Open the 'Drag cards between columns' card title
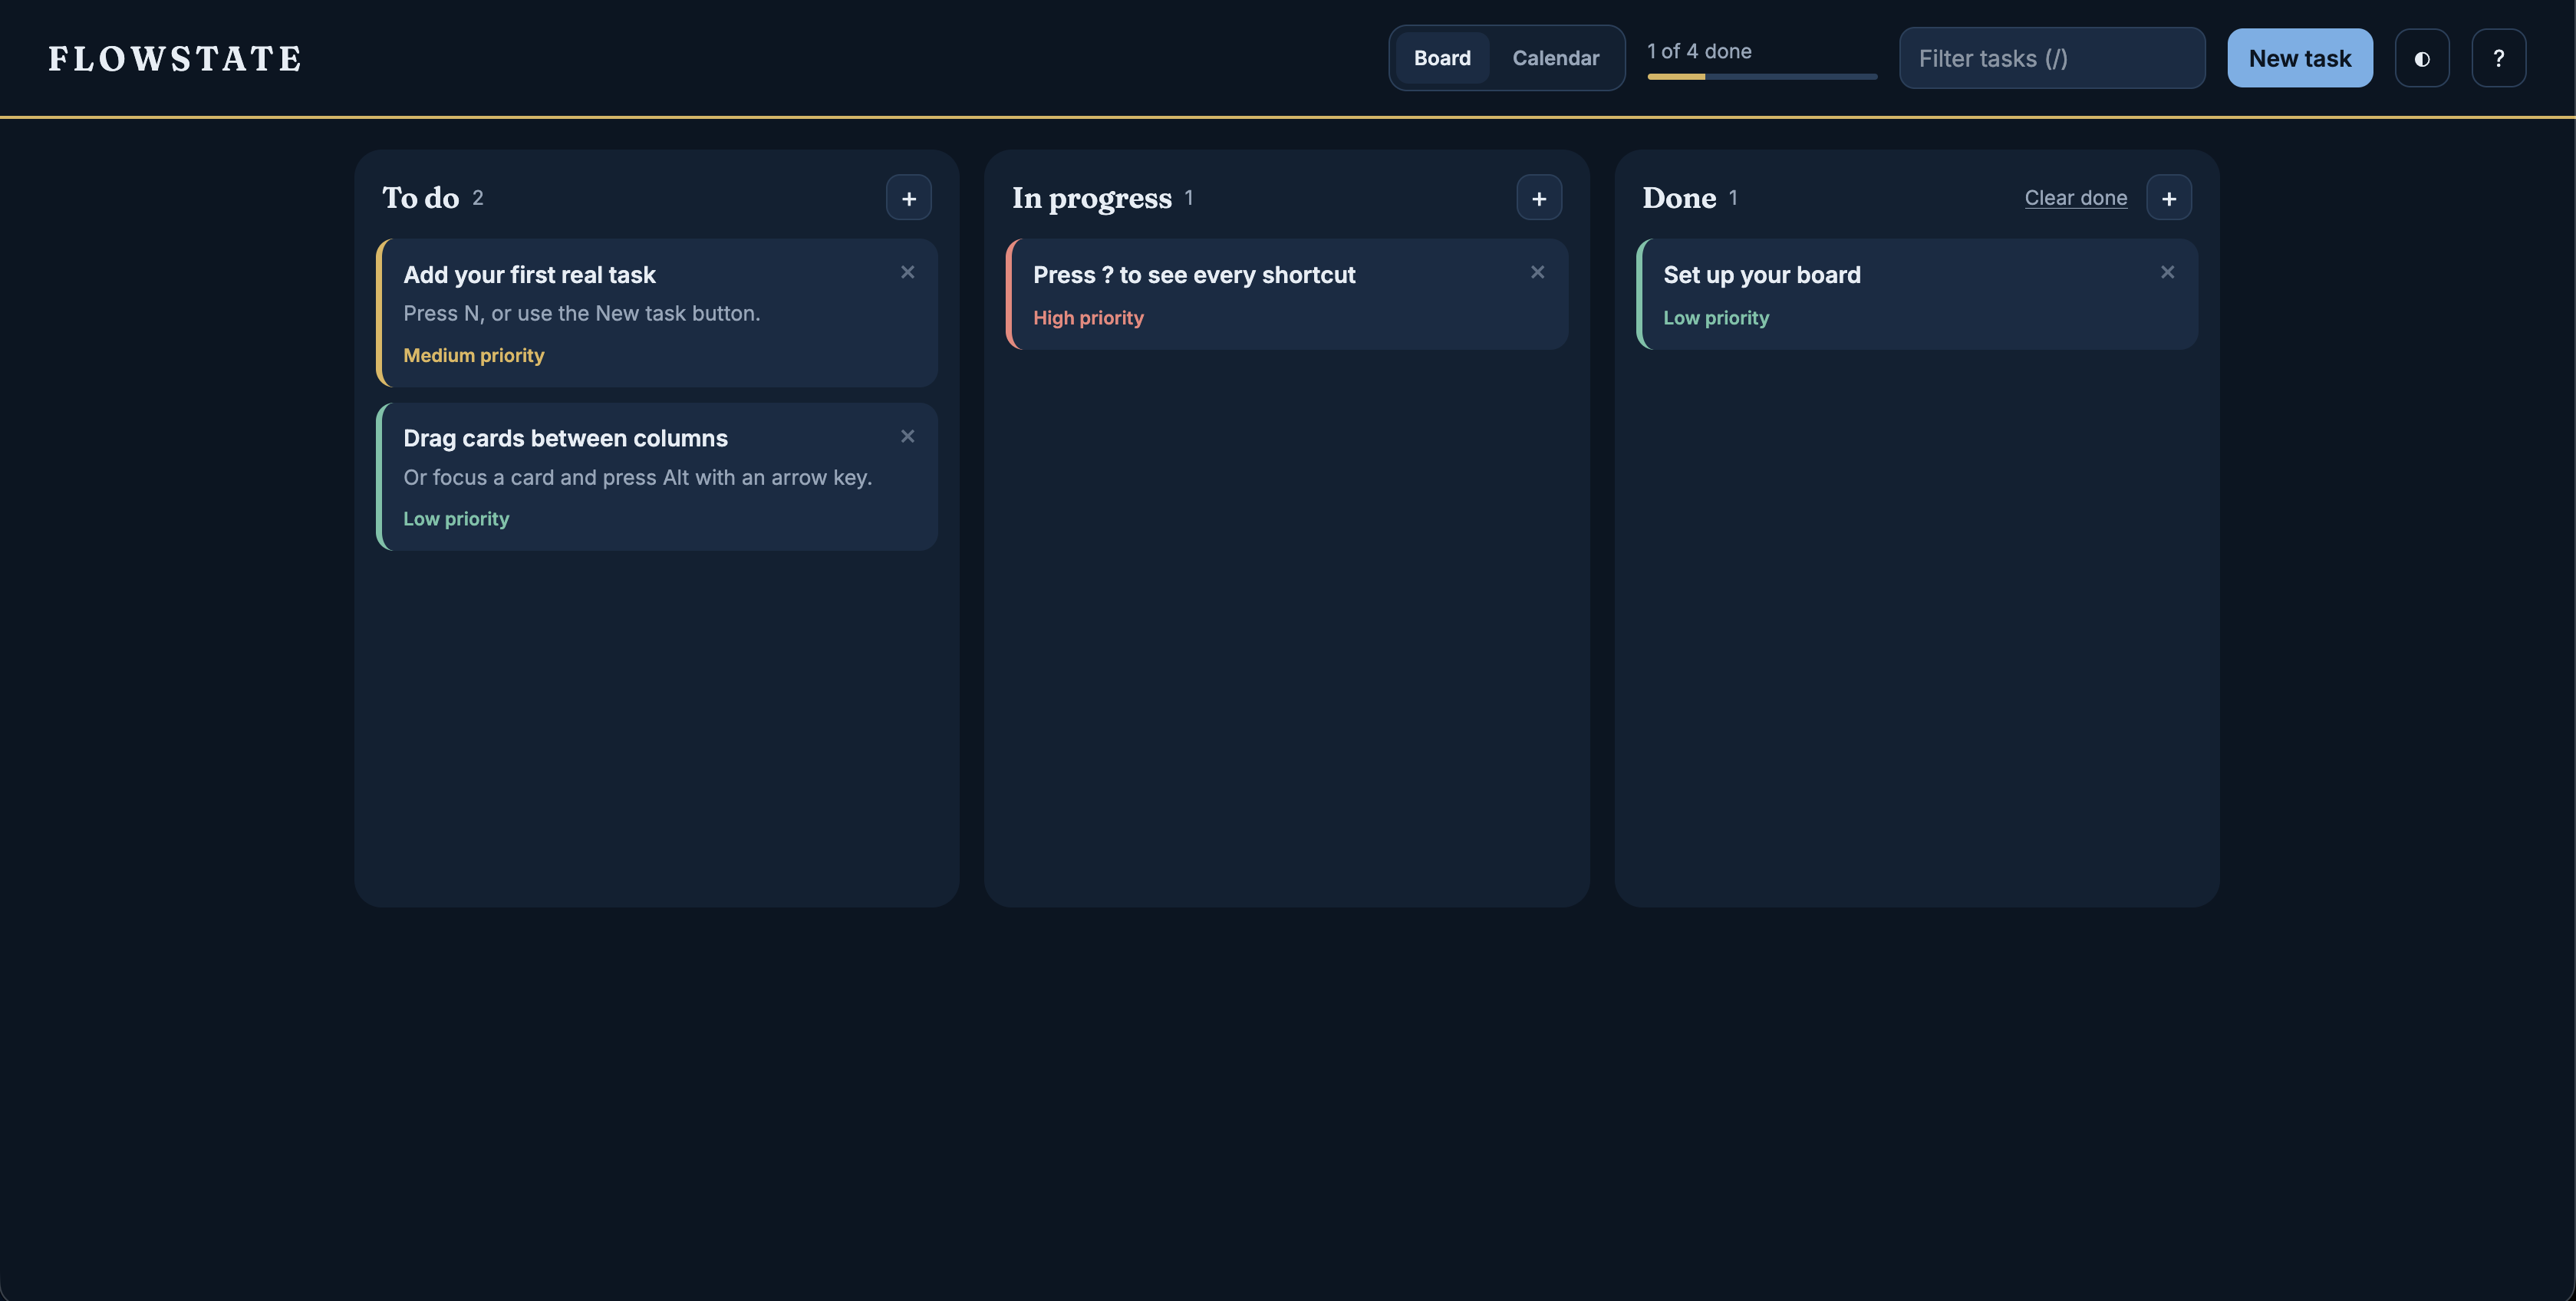 pyautogui.click(x=565, y=438)
